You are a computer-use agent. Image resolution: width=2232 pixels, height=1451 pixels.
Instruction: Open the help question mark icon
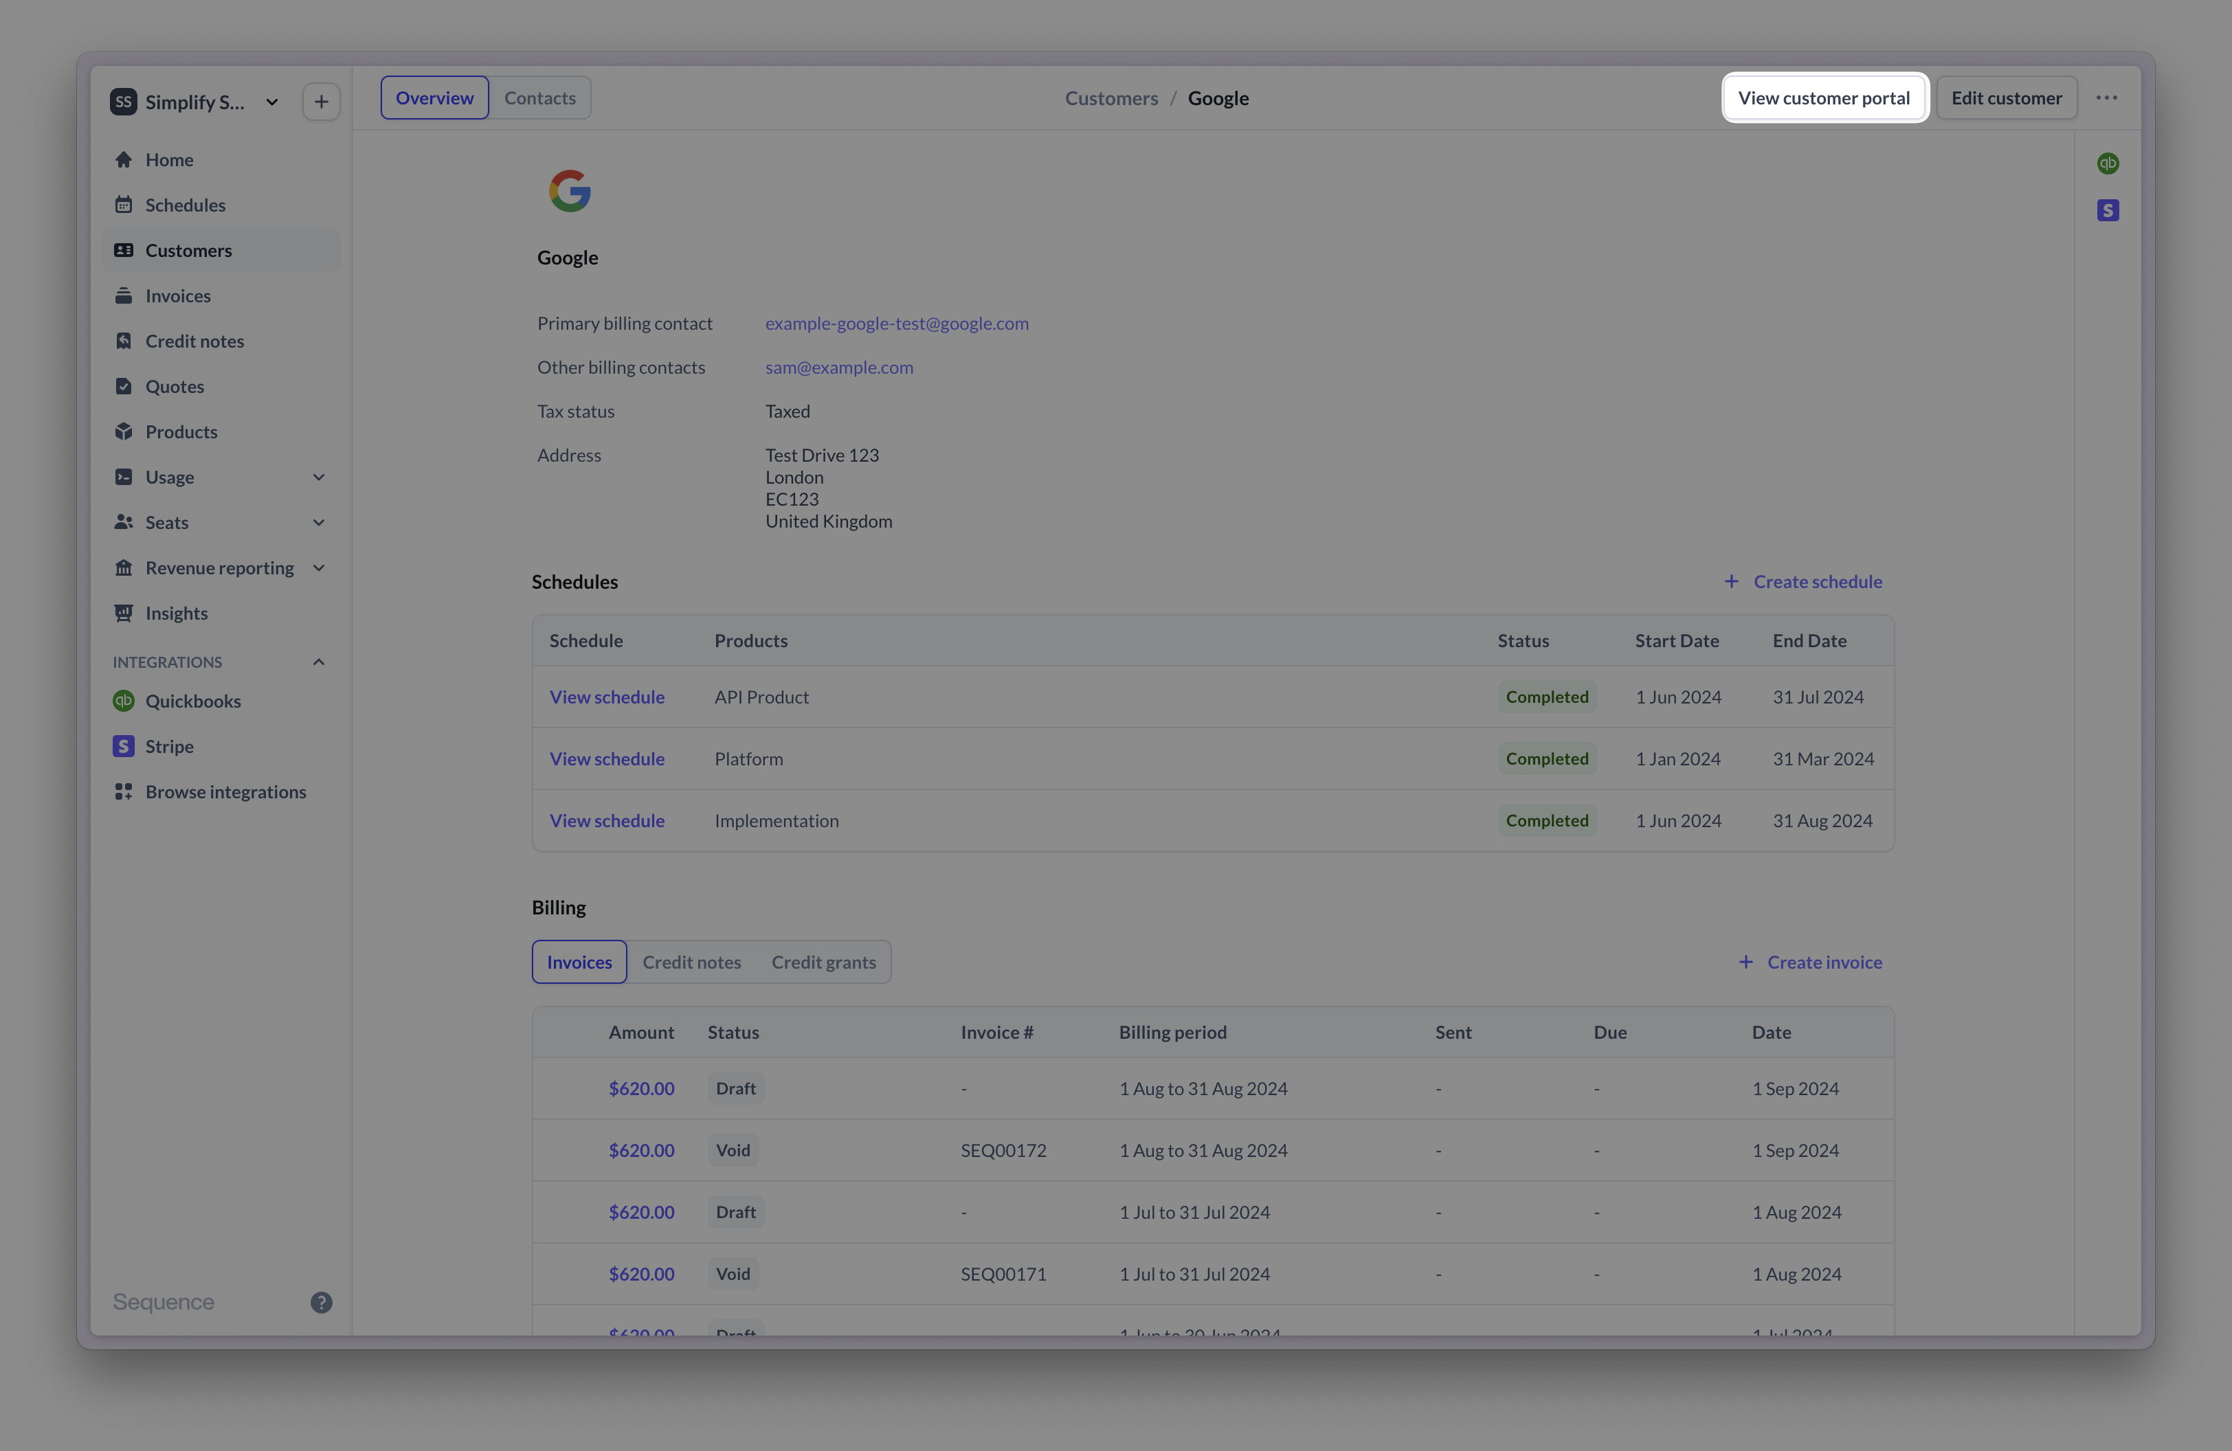point(321,1302)
